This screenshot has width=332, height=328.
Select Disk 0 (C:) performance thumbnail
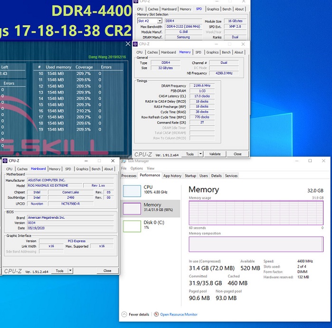pos(132,226)
